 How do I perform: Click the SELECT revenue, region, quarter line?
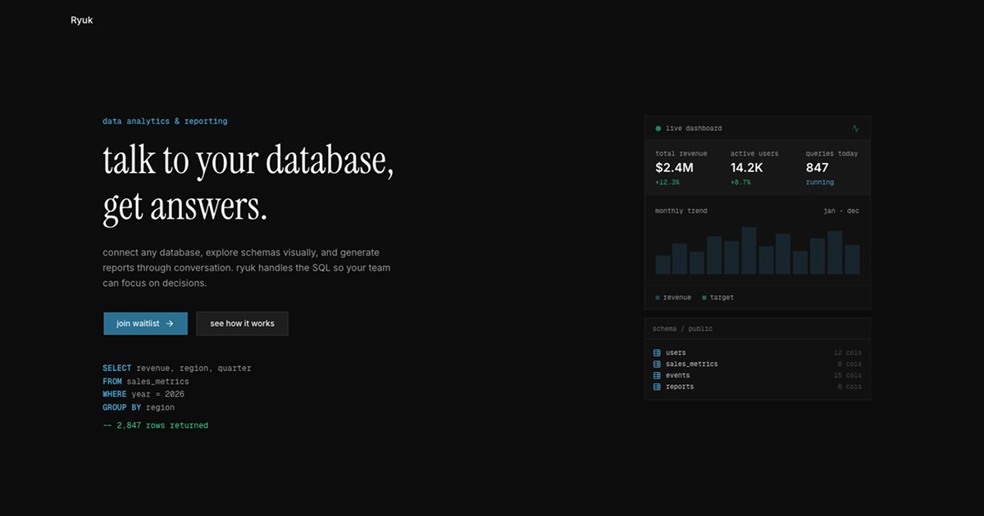[x=177, y=369]
